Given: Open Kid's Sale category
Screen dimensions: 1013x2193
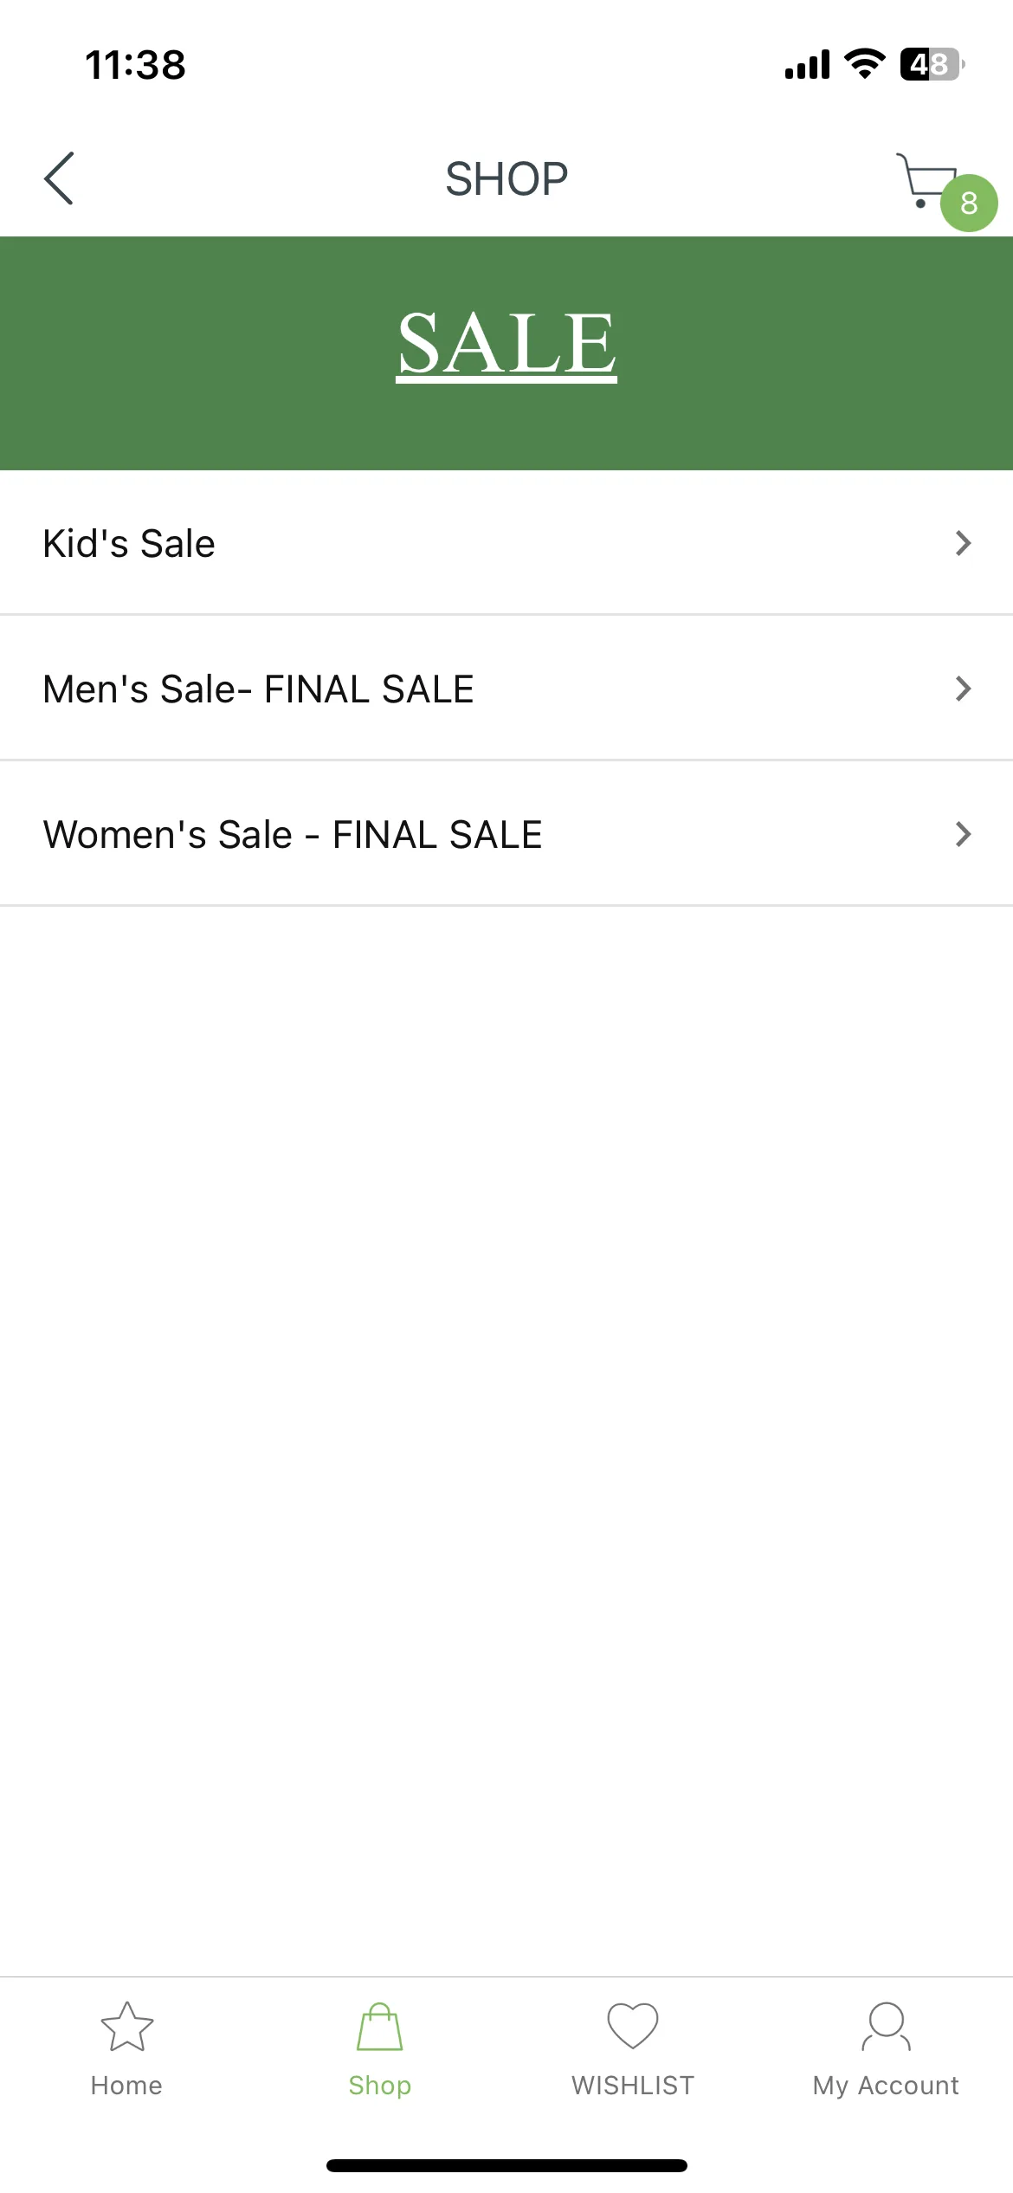Looking at the screenshot, I should [506, 543].
